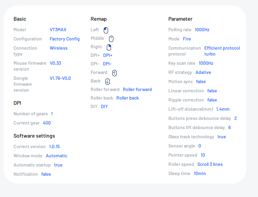Click the Fire mode value
Viewport: 258px width, 197px height.
pyautogui.click(x=187, y=39)
